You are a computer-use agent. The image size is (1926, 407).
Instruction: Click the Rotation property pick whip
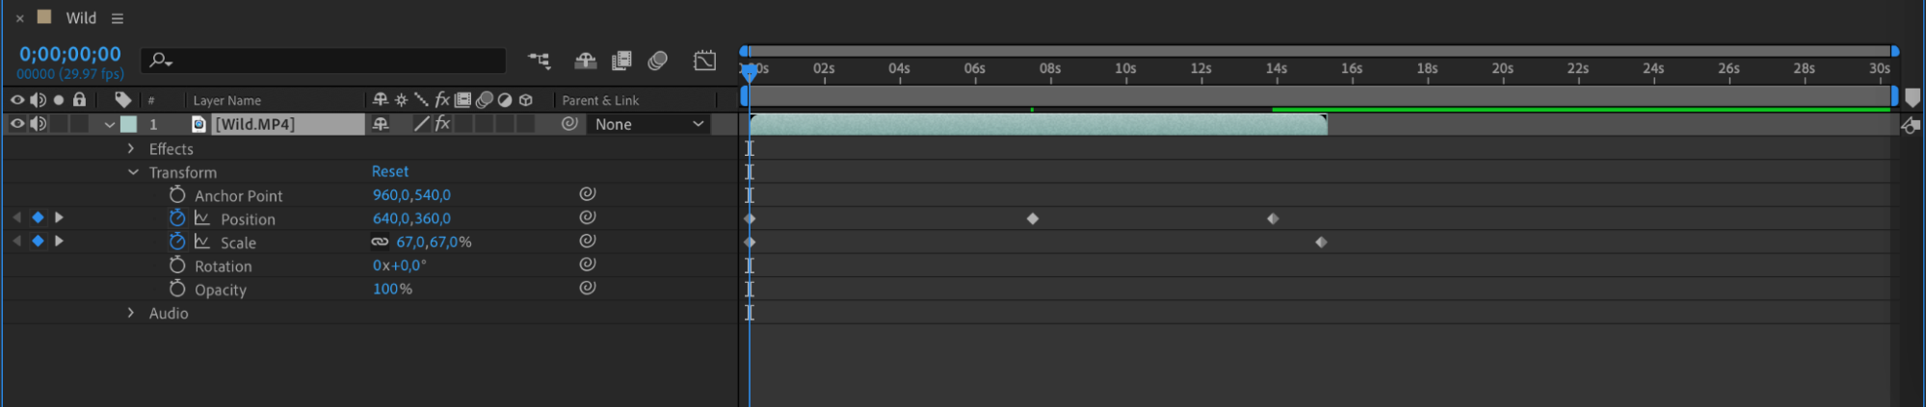tap(587, 265)
